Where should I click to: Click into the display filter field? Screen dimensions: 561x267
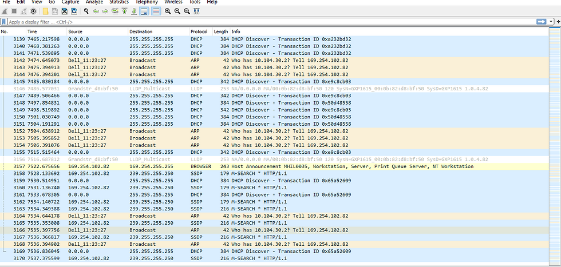pos(271,22)
